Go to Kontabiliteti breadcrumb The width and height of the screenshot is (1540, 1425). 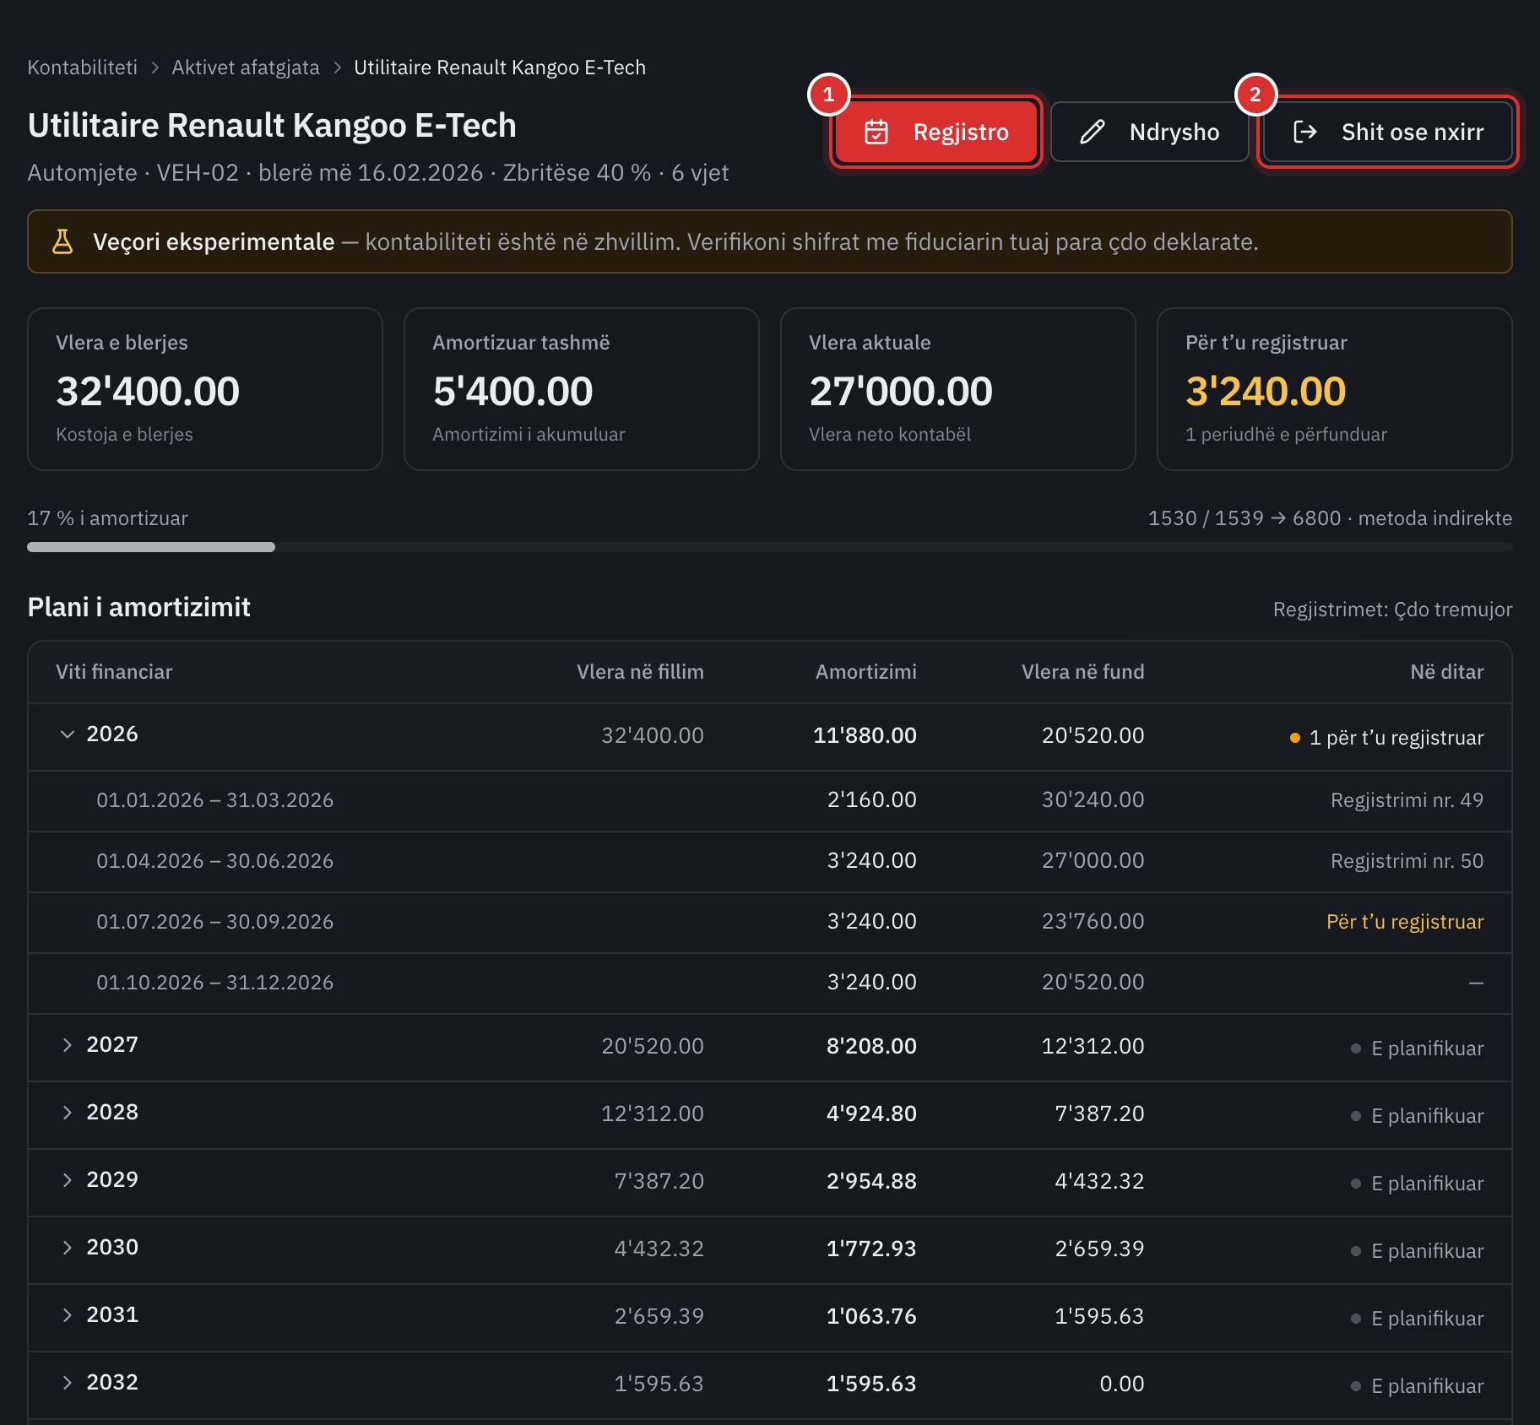[82, 68]
